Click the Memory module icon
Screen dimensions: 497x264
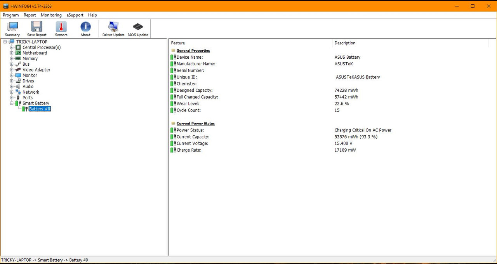[x=18, y=59]
